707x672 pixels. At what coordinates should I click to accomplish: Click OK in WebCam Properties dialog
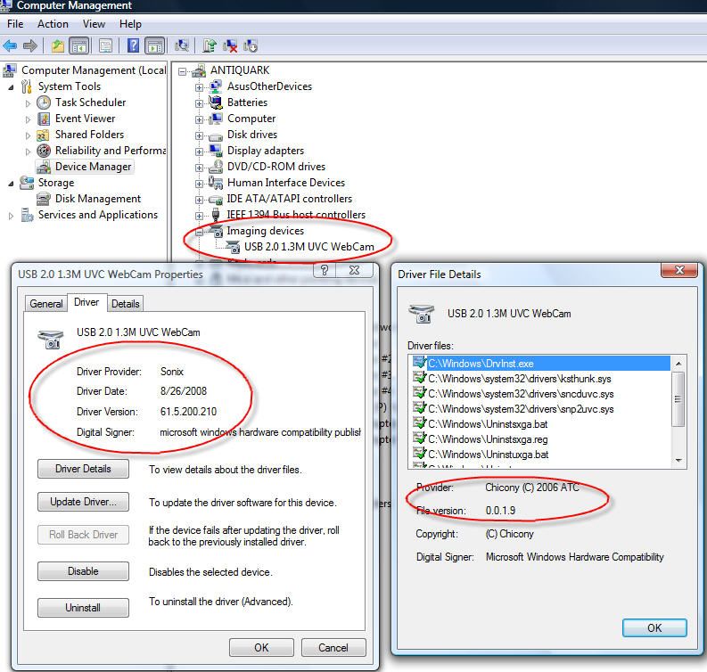point(261,648)
